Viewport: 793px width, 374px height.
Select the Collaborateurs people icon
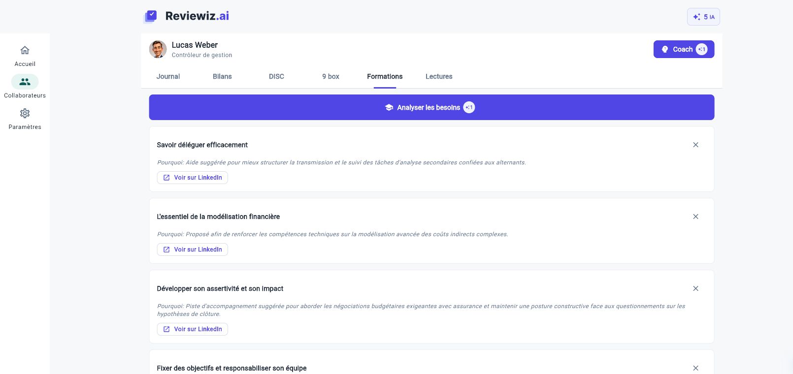tap(25, 82)
